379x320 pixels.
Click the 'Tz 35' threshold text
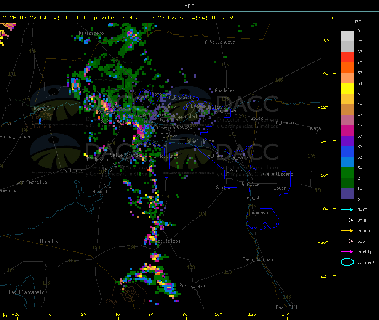(x=227, y=18)
